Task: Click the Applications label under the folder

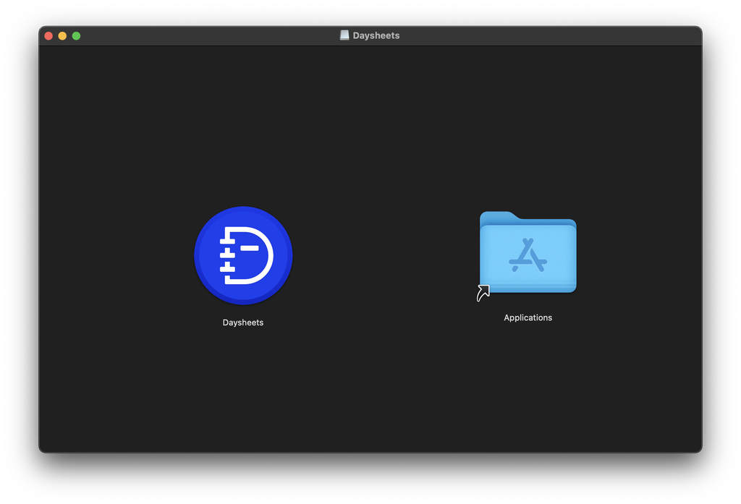Action: tap(528, 318)
